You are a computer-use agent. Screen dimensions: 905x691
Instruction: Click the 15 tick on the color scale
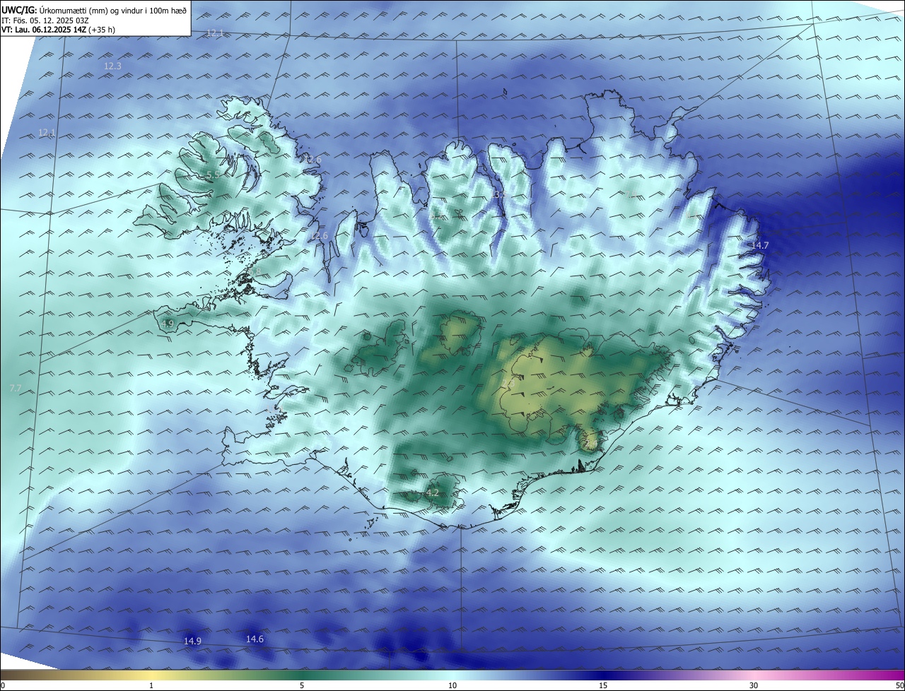coord(603,685)
